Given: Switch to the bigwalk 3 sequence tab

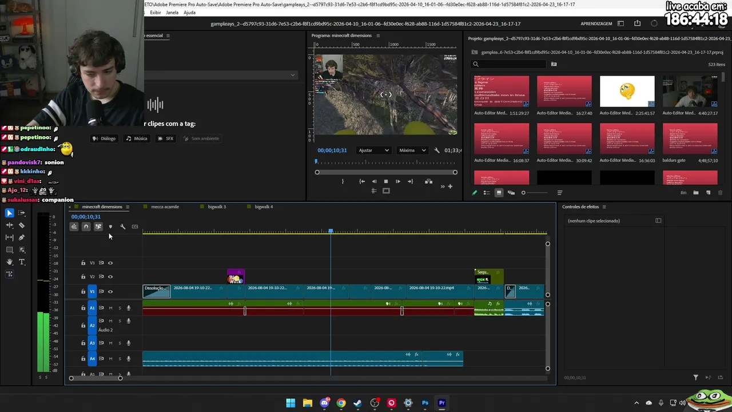Looking at the screenshot, I should click(x=217, y=207).
